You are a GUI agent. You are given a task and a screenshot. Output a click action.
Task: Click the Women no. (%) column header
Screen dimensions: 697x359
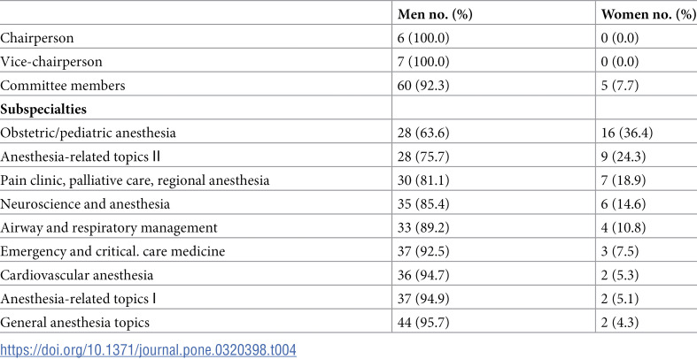(x=648, y=15)
